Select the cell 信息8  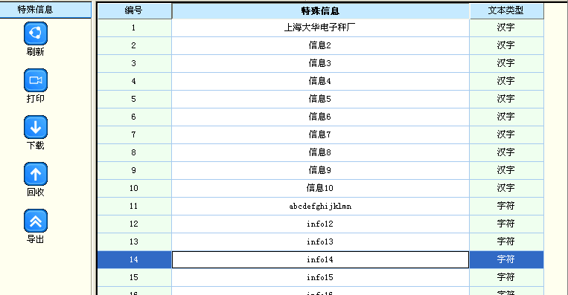point(320,152)
